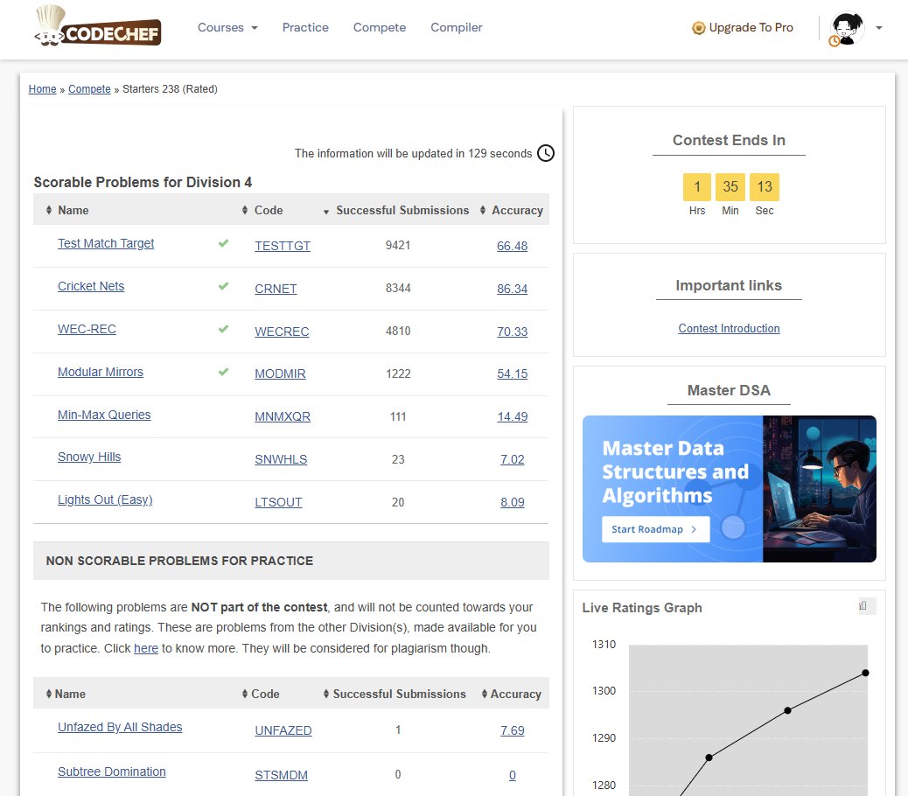Click the Home breadcrumb link

click(x=42, y=89)
